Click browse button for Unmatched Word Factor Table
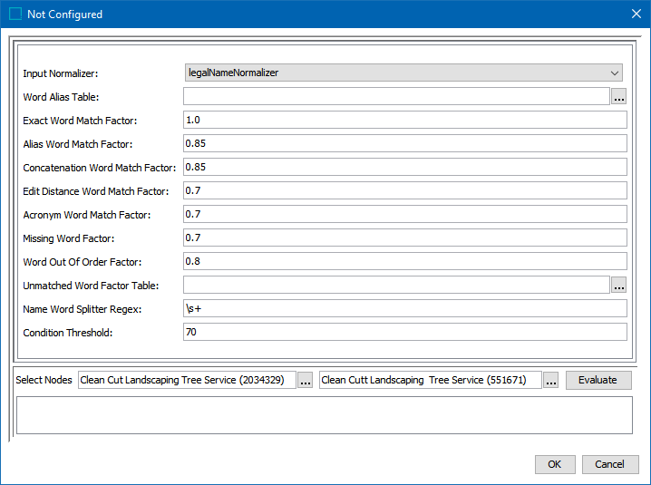651x485 pixels. click(x=619, y=285)
